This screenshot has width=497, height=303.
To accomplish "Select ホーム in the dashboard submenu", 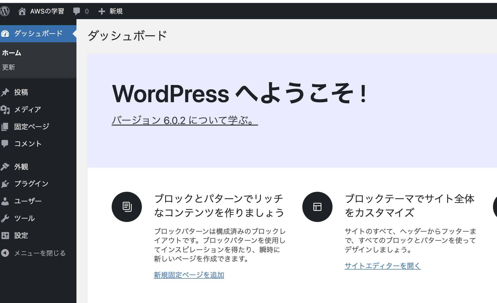I will [11, 53].
